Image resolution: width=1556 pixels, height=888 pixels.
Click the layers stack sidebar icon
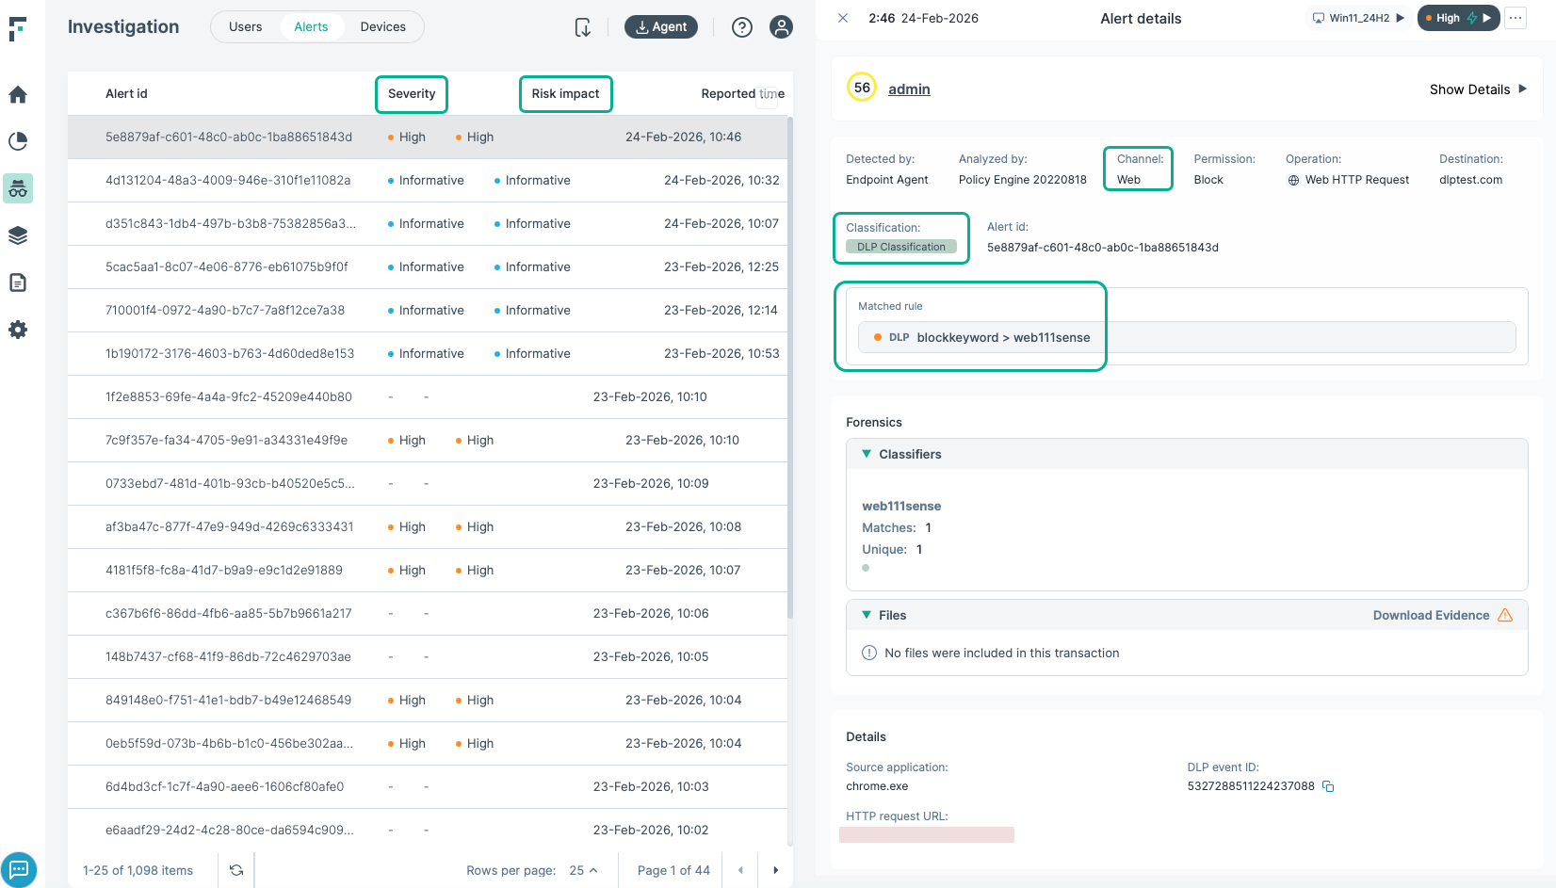pyautogui.click(x=18, y=235)
